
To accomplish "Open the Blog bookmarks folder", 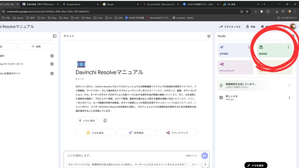I will pos(52,18).
